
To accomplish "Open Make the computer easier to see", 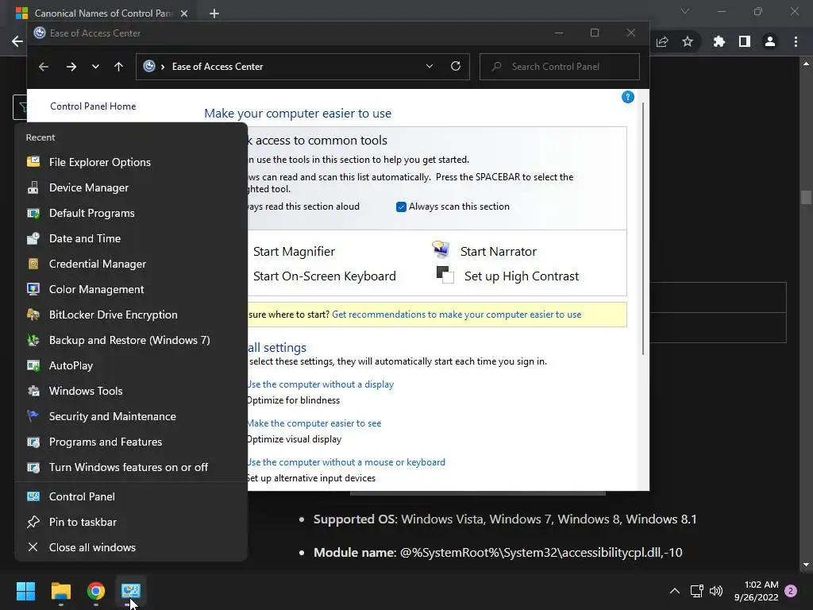I will coord(314,423).
